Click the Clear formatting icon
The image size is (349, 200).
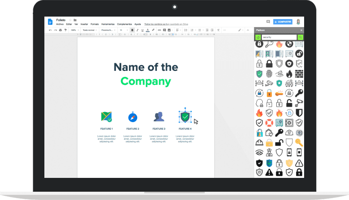(x=218, y=30)
